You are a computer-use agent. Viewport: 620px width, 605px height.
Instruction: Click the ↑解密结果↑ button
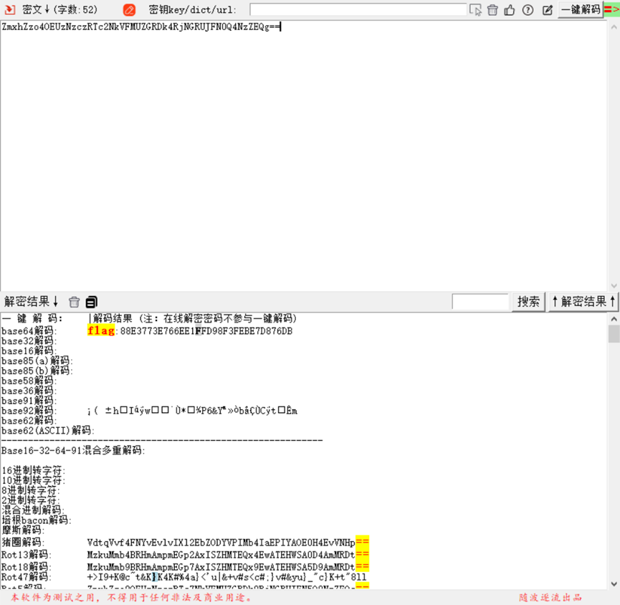(x=583, y=302)
